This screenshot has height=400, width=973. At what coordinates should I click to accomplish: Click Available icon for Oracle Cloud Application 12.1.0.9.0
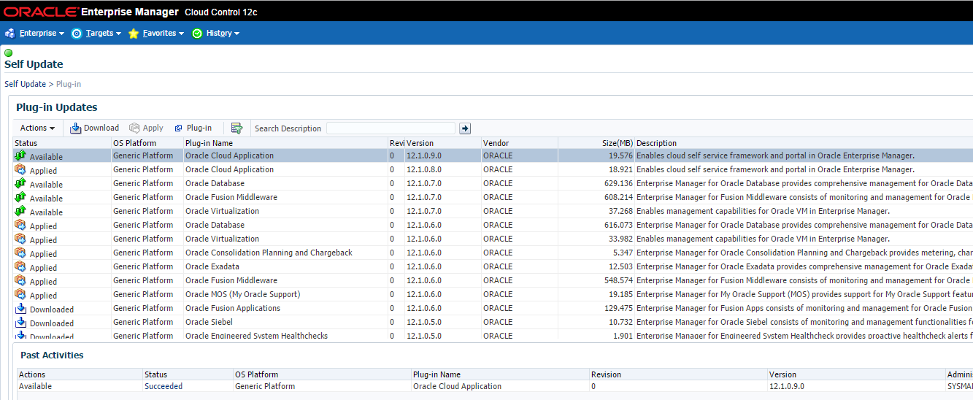pos(20,155)
